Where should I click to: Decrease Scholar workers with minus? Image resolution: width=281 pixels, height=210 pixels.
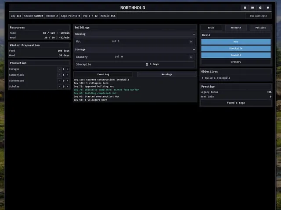pos(60,87)
